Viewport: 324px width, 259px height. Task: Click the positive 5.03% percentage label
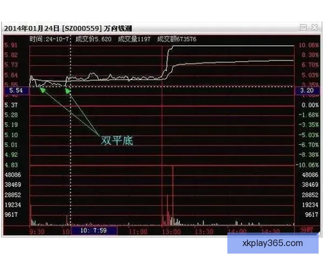(x=310, y=75)
